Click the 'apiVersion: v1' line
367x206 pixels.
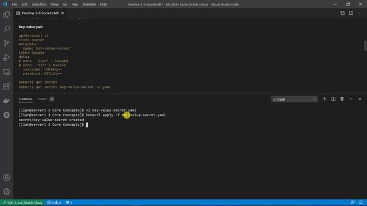(x=34, y=35)
